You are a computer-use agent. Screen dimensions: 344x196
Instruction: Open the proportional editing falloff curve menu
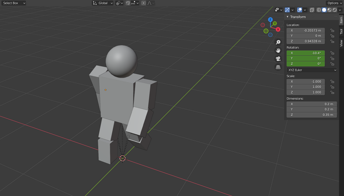151,3
